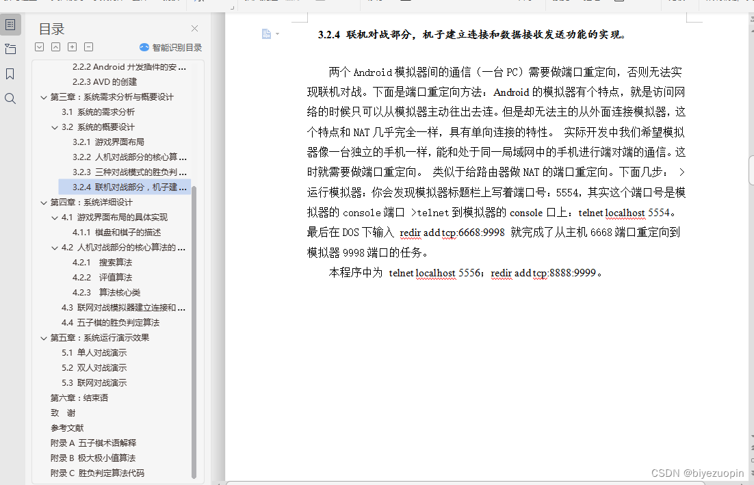
Task: Click the outline panel vertical scrollbar
Action: pos(194,332)
